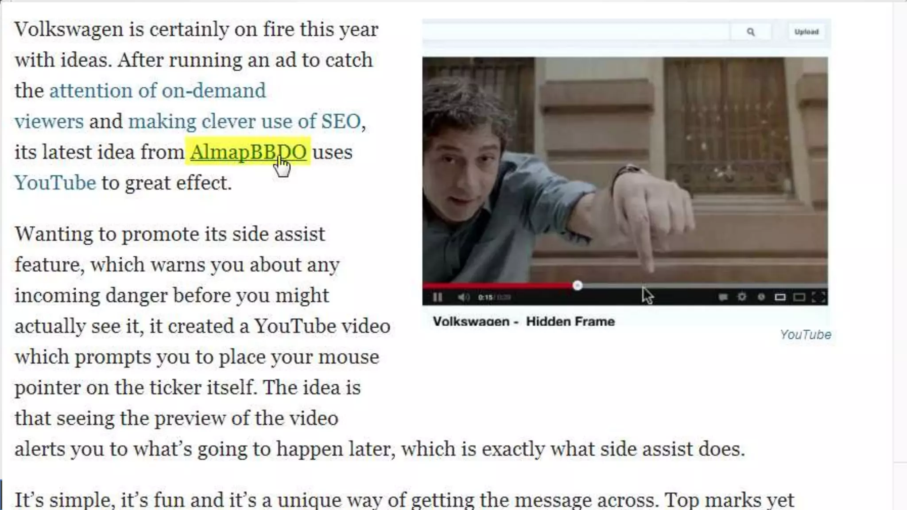Click the YouTube search magnifier icon

pyautogui.click(x=751, y=32)
